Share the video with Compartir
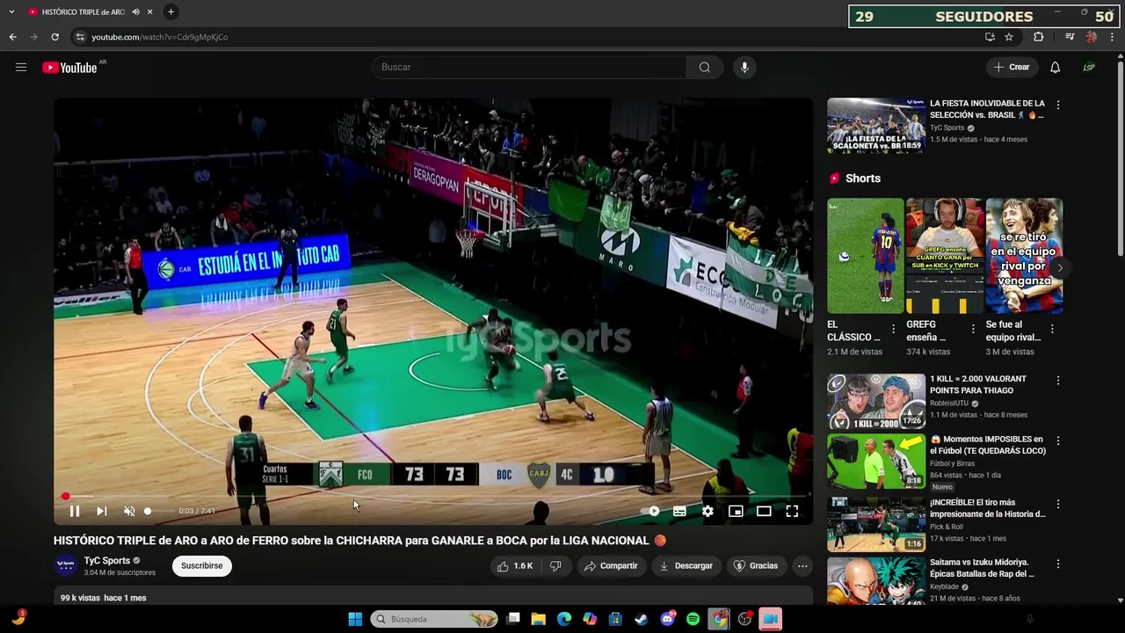This screenshot has height=633, width=1125. point(611,566)
